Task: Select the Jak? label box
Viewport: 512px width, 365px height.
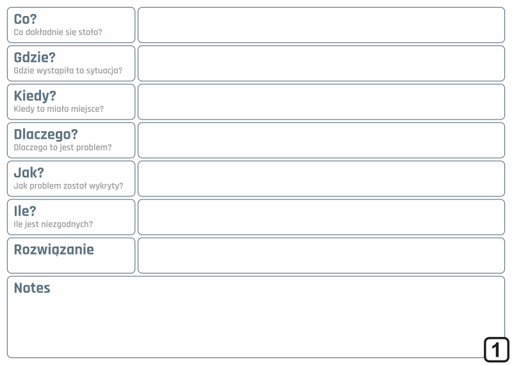Action: [71, 179]
